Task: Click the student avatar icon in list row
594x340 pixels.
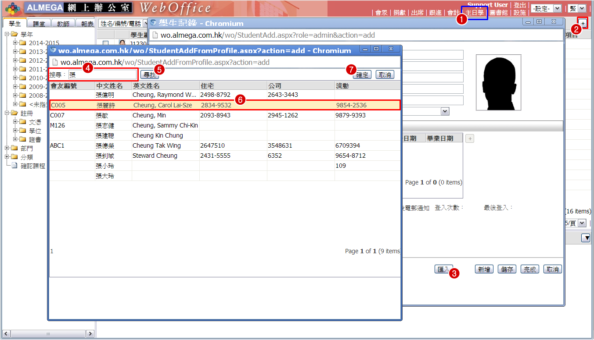Action: (122, 43)
